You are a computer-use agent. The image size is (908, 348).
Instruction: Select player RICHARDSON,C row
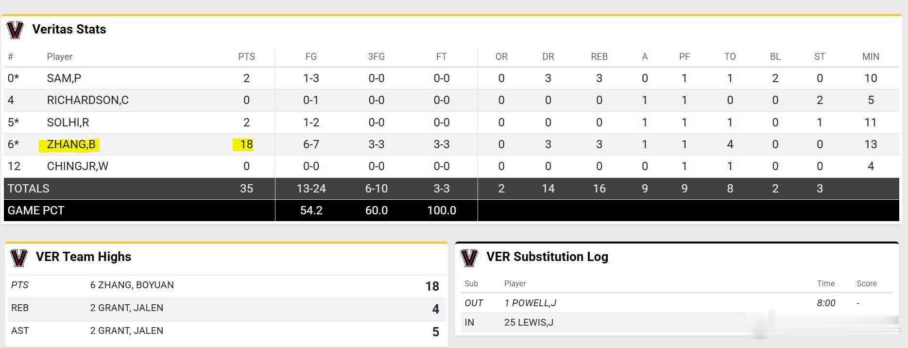pyautogui.click(x=87, y=101)
